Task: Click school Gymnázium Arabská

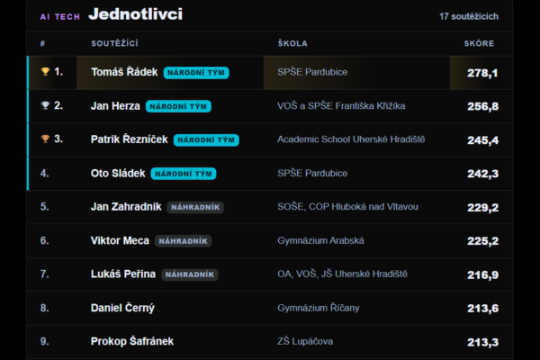Action: click(x=320, y=240)
